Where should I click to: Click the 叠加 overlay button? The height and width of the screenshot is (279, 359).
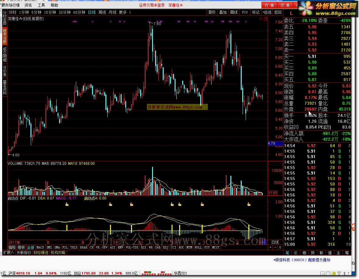click(223, 12)
